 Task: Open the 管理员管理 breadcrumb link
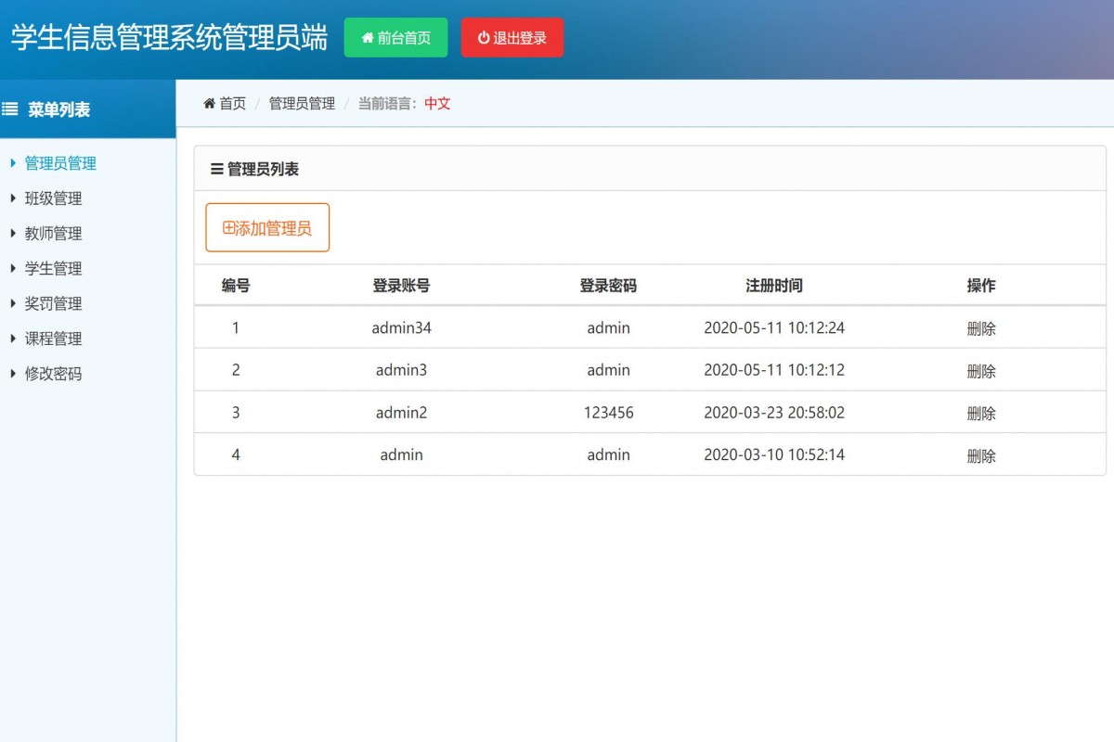[x=300, y=103]
